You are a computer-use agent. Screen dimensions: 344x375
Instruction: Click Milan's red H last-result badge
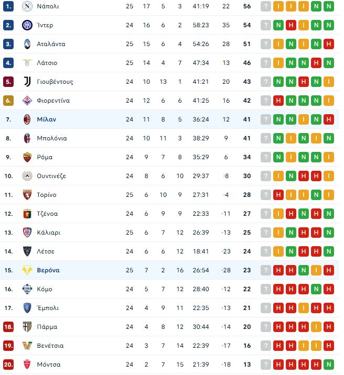click(x=329, y=119)
